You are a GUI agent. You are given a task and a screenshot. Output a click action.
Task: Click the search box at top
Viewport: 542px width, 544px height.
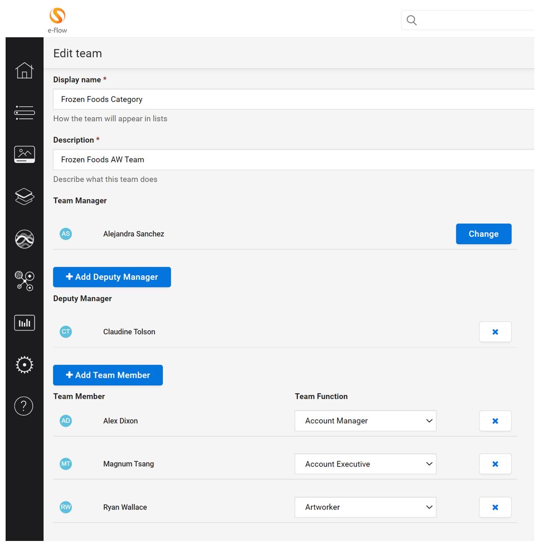tap(468, 20)
